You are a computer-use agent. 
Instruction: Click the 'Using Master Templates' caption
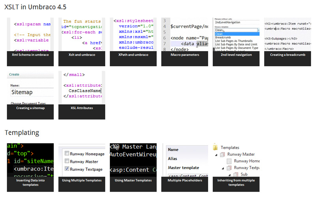coord(133,181)
